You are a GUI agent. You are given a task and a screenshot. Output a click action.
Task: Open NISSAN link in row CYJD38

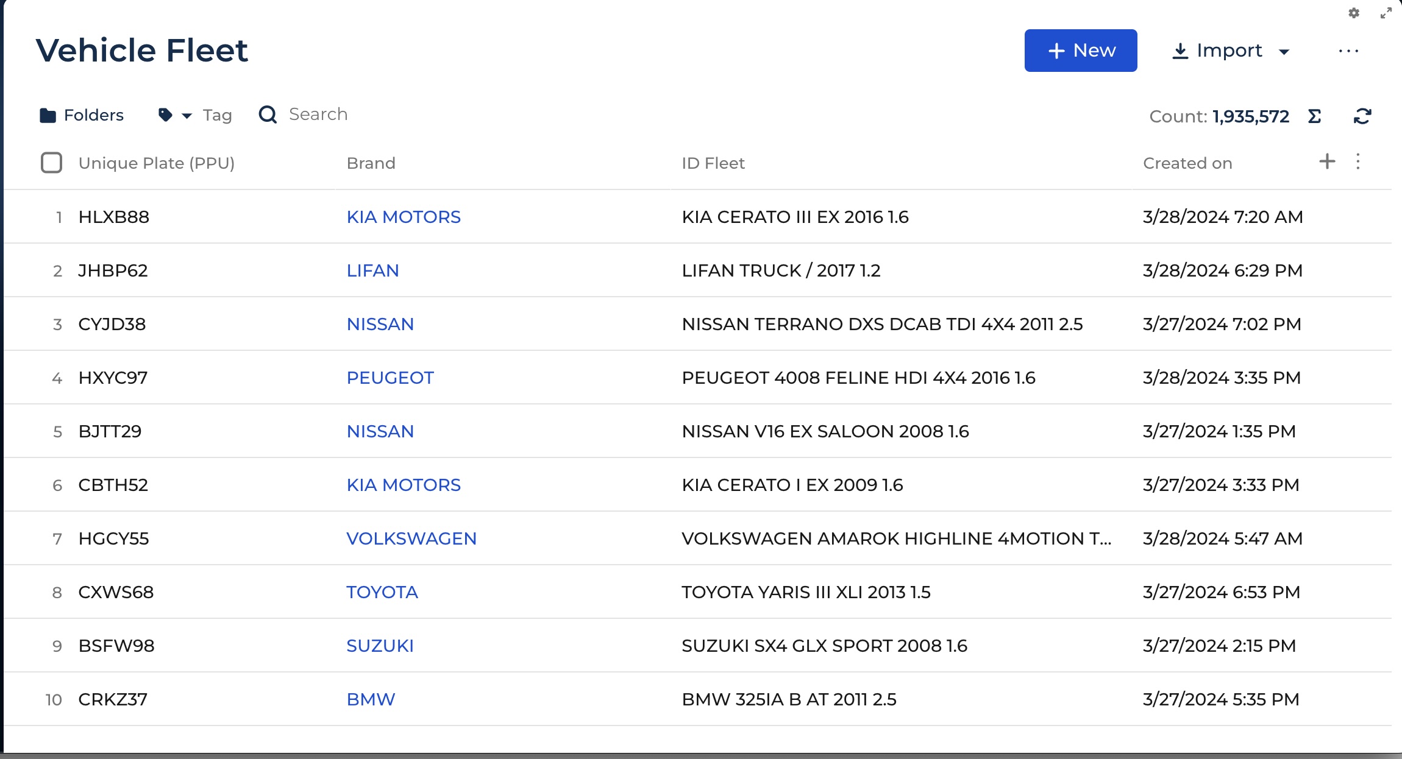(x=380, y=324)
